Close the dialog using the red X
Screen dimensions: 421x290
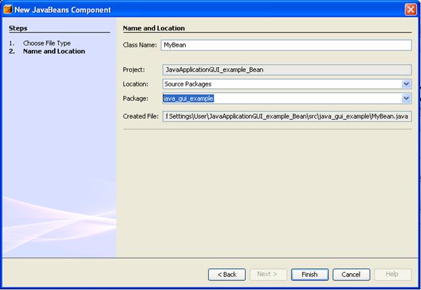pyautogui.click(x=410, y=9)
